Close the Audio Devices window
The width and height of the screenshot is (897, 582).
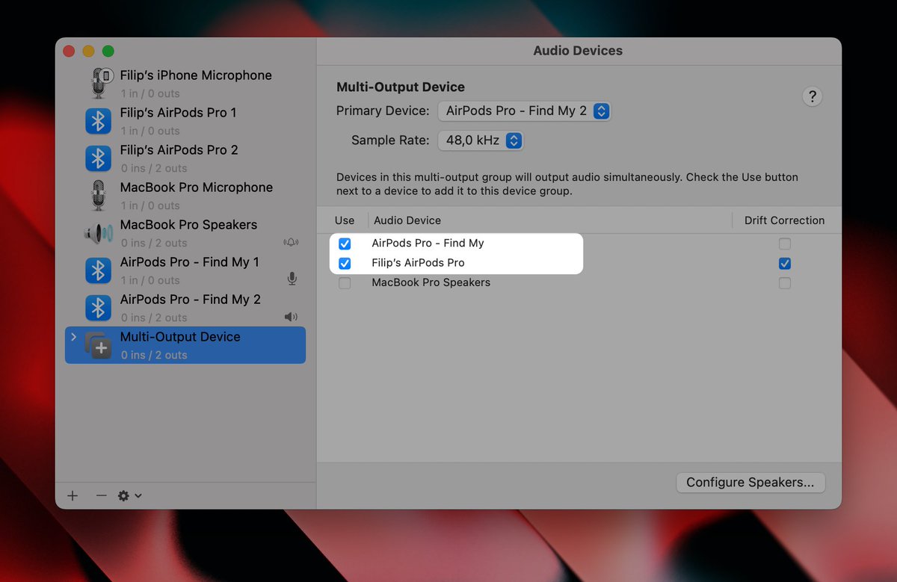point(69,52)
